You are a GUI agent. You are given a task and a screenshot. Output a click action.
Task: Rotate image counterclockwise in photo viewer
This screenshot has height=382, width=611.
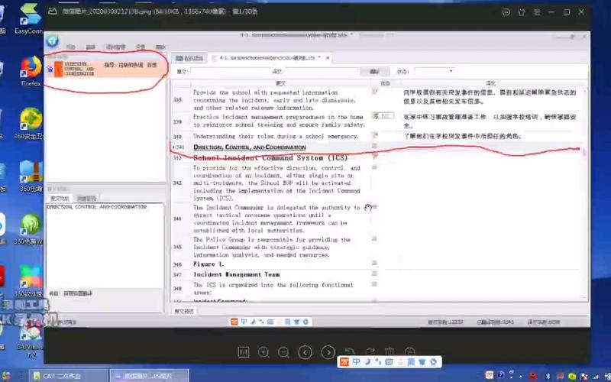pos(350,352)
